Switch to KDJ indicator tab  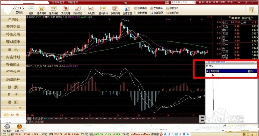(x=124, y=118)
